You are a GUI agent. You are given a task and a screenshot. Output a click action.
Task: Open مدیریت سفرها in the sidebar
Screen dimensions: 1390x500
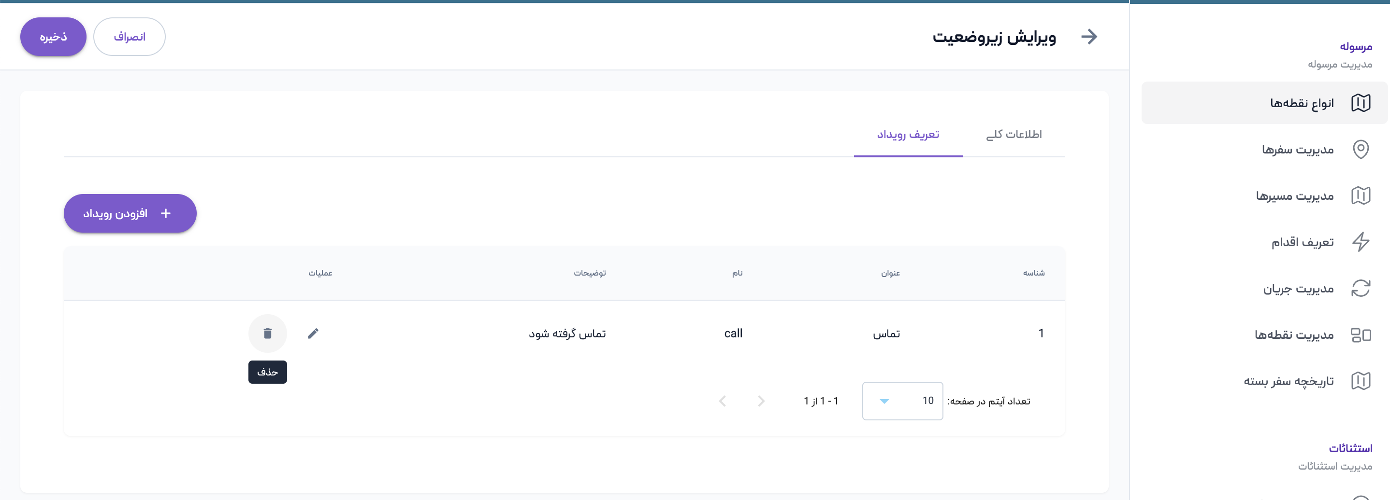tap(1297, 149)
